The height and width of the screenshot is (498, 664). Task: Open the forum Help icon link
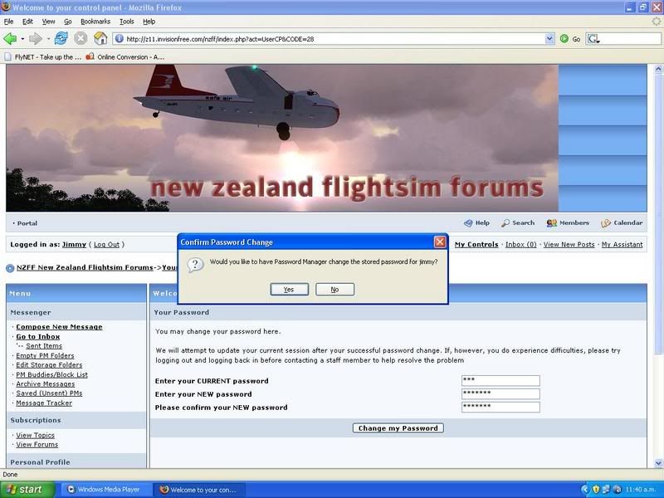pyautogui.click(x=469, y=223)
